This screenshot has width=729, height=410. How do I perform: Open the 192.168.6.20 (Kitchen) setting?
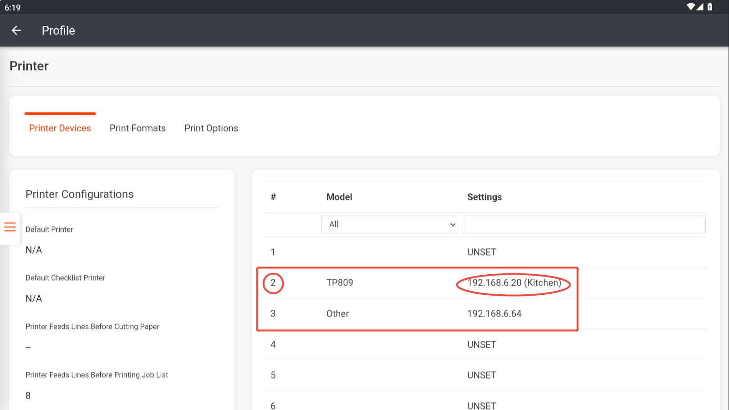pyautogui.click(x=514, y=283)
